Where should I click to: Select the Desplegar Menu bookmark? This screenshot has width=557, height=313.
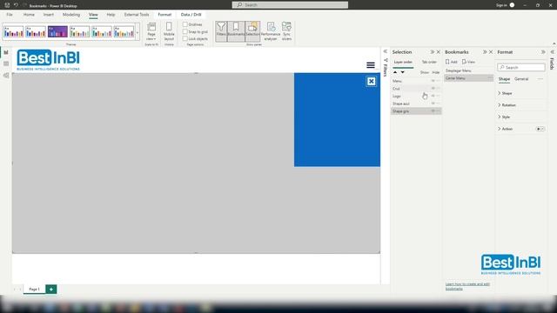click(x=468, y=70)
